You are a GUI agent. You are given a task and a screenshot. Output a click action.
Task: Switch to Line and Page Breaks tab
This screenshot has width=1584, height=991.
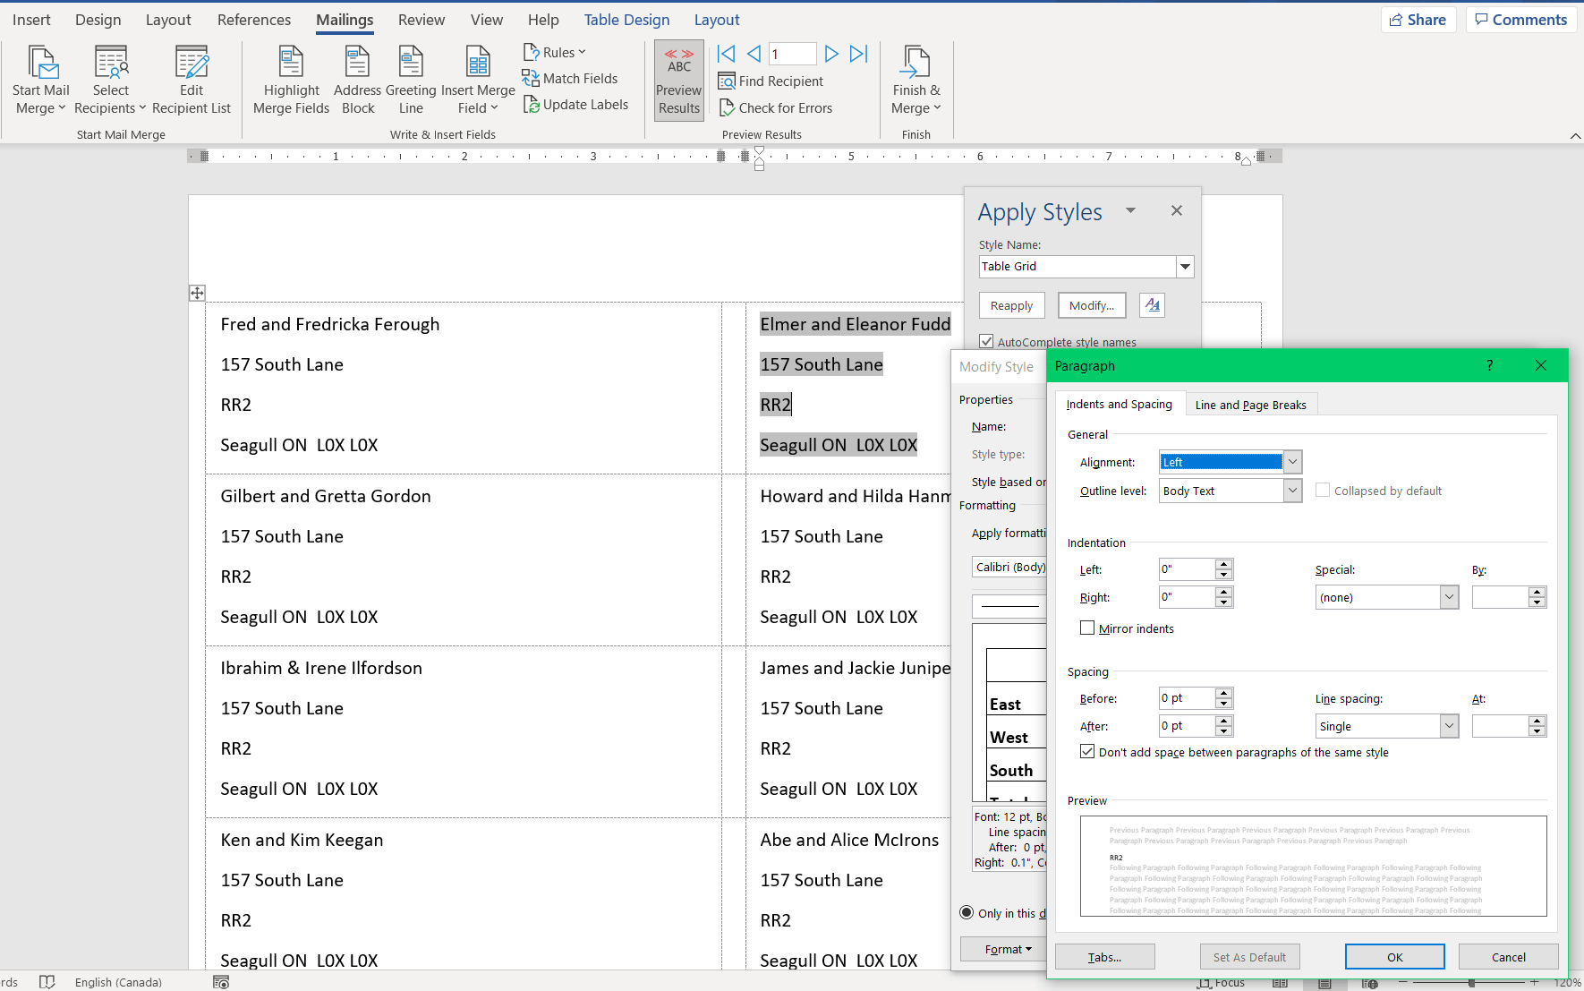pyautogui.click(x=1251, y=405)
